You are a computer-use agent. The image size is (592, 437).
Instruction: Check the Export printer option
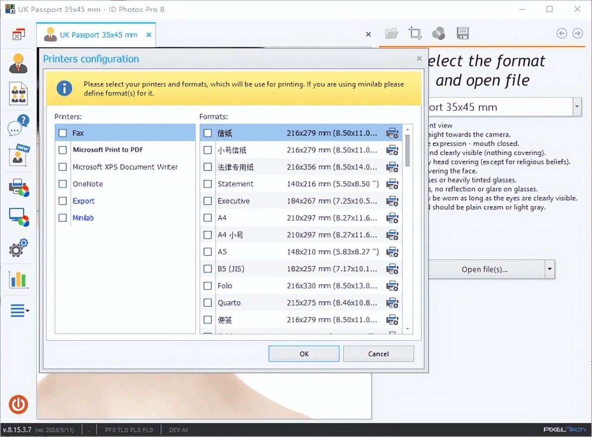(62, 201)
